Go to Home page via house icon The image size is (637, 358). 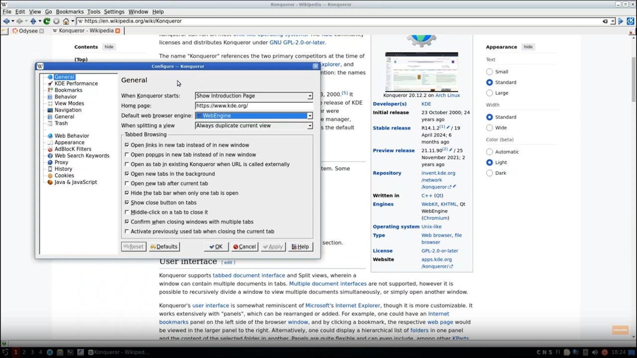tap(66, 21)
